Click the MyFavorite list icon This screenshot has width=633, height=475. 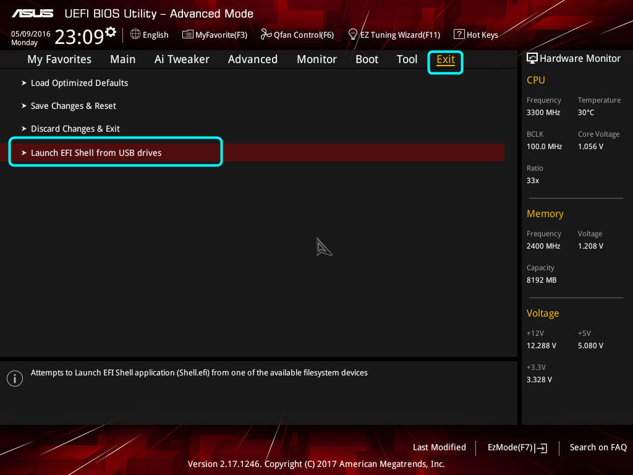point(188,35)
